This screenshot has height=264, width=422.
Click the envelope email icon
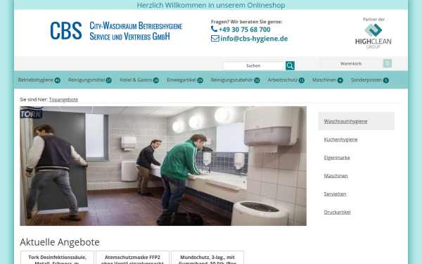pyautogui.click(x=215, y=39)
